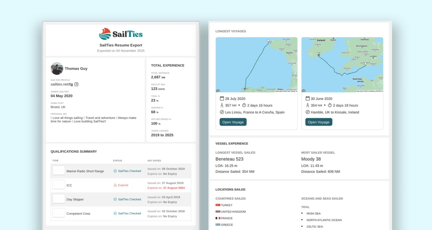Click the Expired warning triangle icon for ICC
This screenshot has width=432, height=230.
click(x=115, y=185)
